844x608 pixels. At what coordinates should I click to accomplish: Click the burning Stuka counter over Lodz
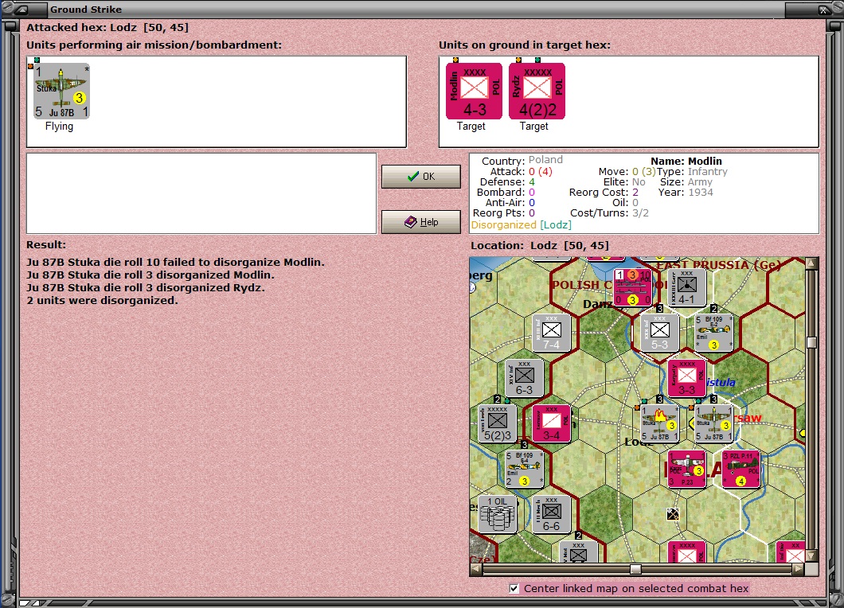pos(659,423)
